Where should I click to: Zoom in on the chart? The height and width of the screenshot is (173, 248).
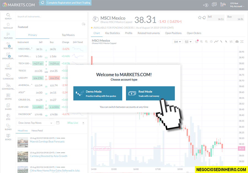point(201,41)
